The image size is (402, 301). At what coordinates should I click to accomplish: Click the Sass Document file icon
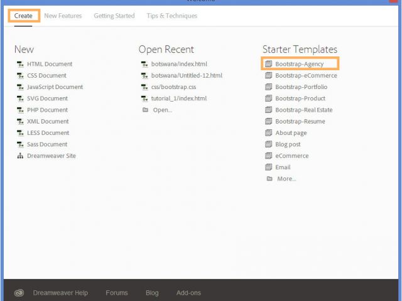20,145
